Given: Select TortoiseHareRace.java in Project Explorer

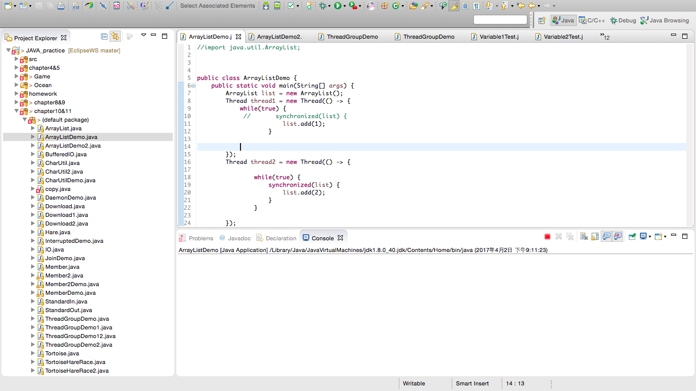Looking at the screenshot, I should [x=75, y=362].
